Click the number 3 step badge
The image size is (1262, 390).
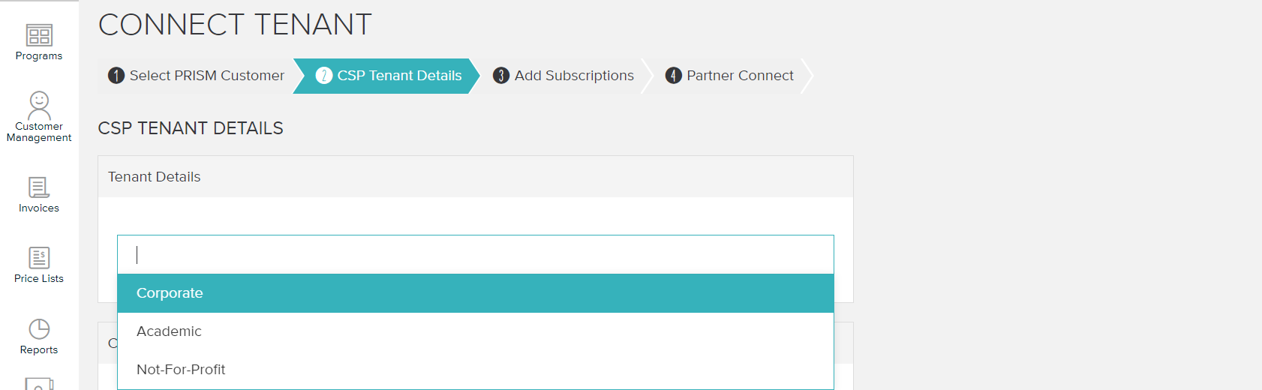[x=501, y=76]
